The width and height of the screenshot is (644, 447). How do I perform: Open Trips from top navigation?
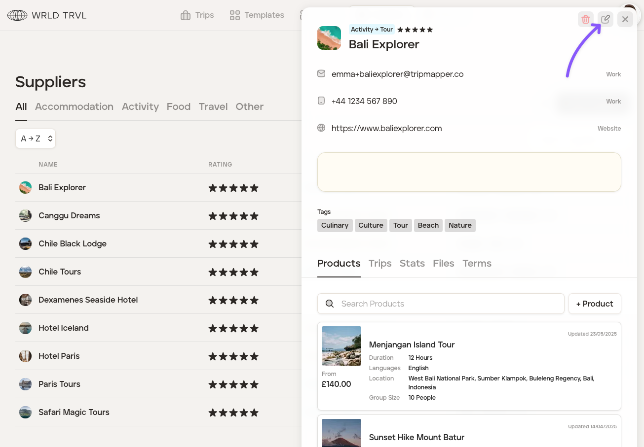(197, 15)
